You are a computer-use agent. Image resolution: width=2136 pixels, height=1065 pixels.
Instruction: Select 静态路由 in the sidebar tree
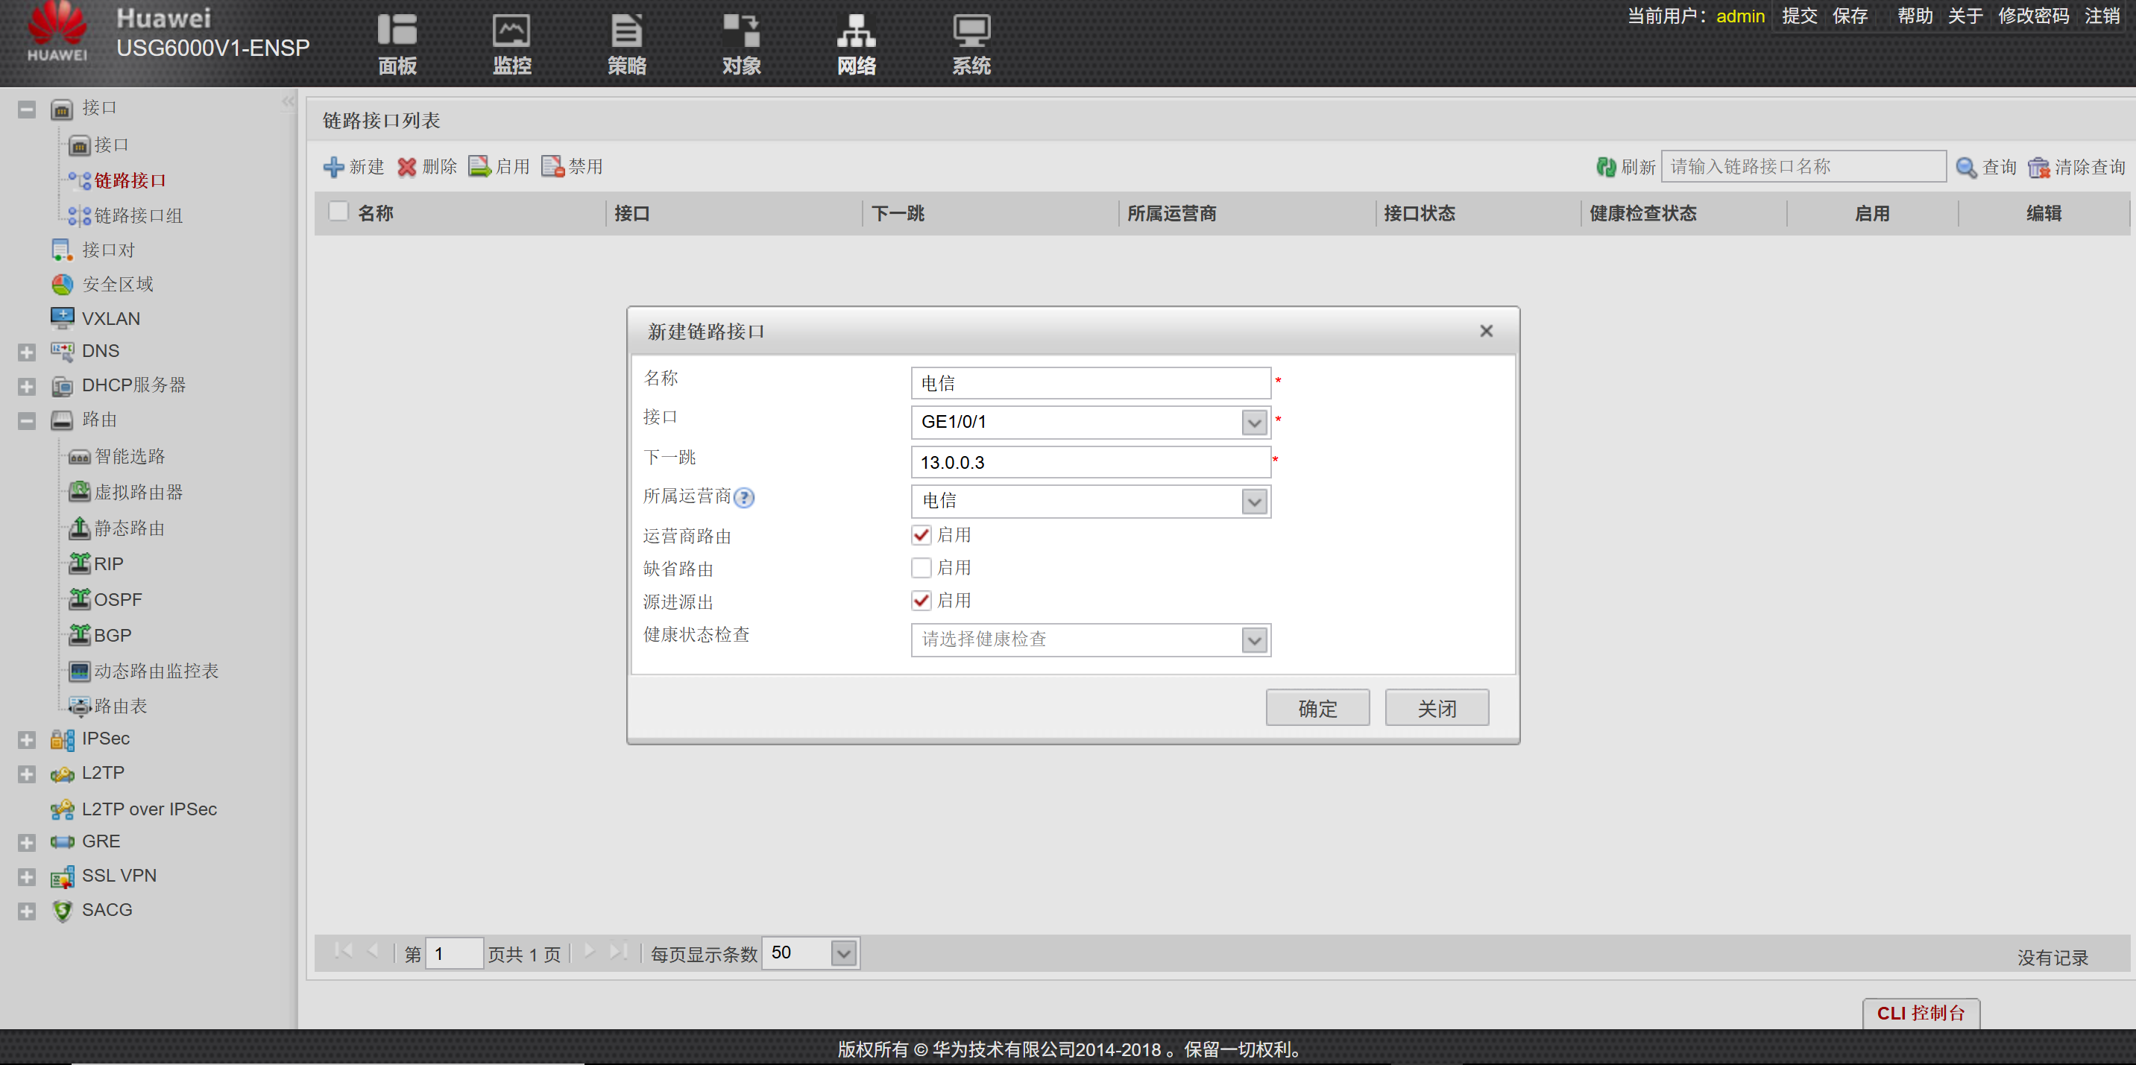coord(128,528)
